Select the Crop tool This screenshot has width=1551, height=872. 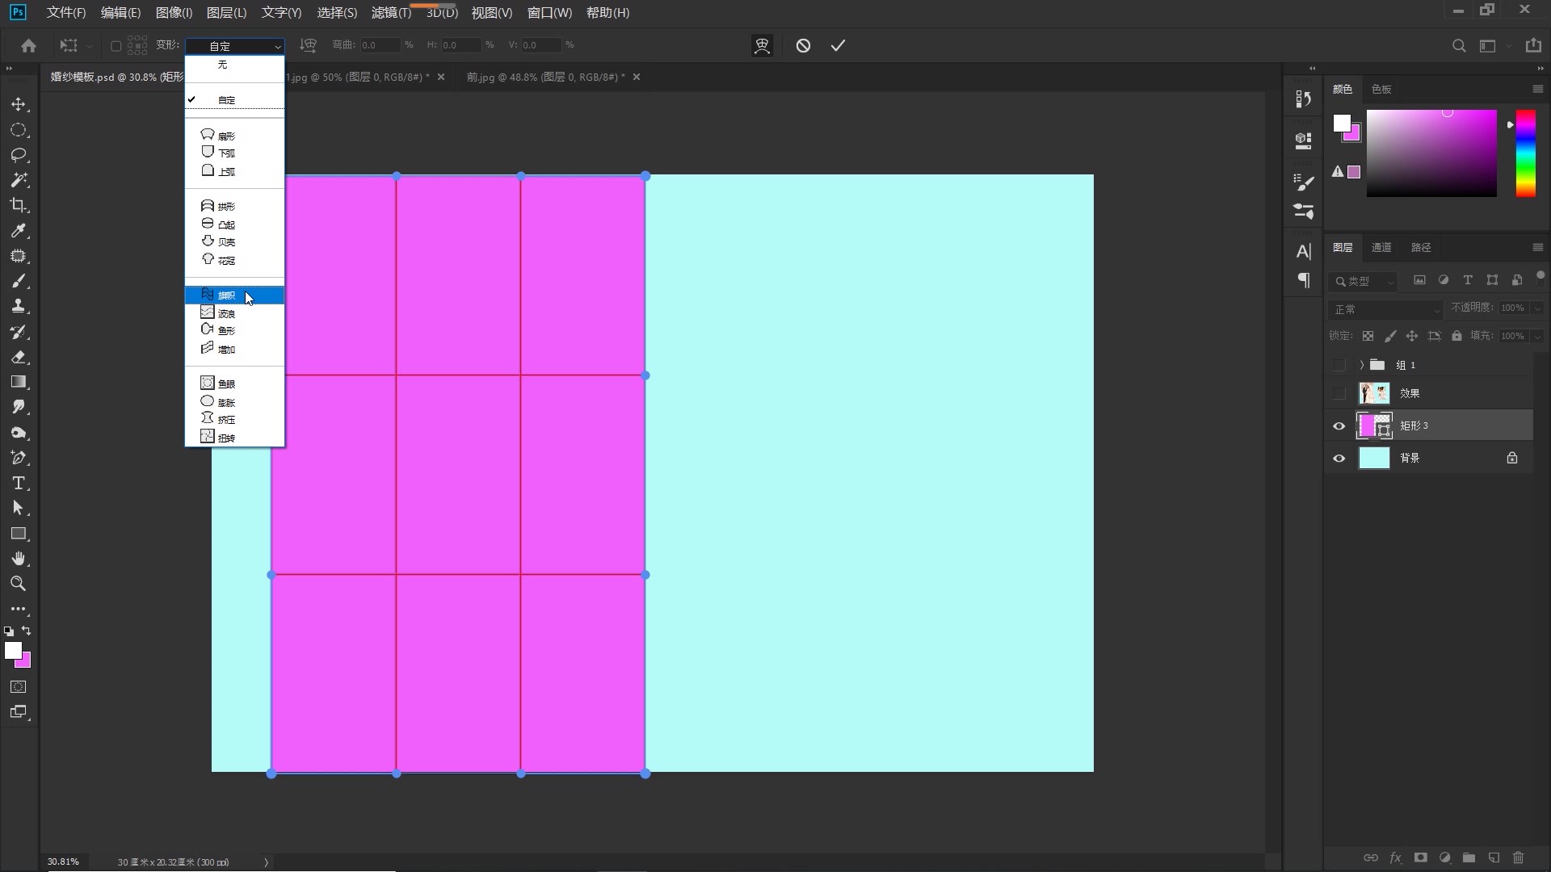click(19, 205)
